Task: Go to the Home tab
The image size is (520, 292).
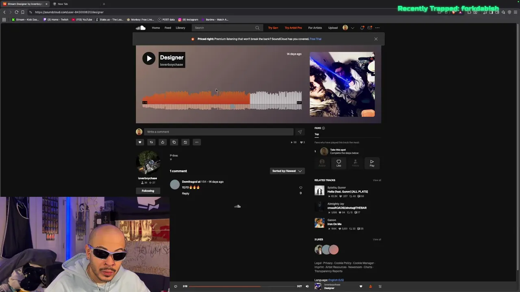Action: (x=156, y=28)
